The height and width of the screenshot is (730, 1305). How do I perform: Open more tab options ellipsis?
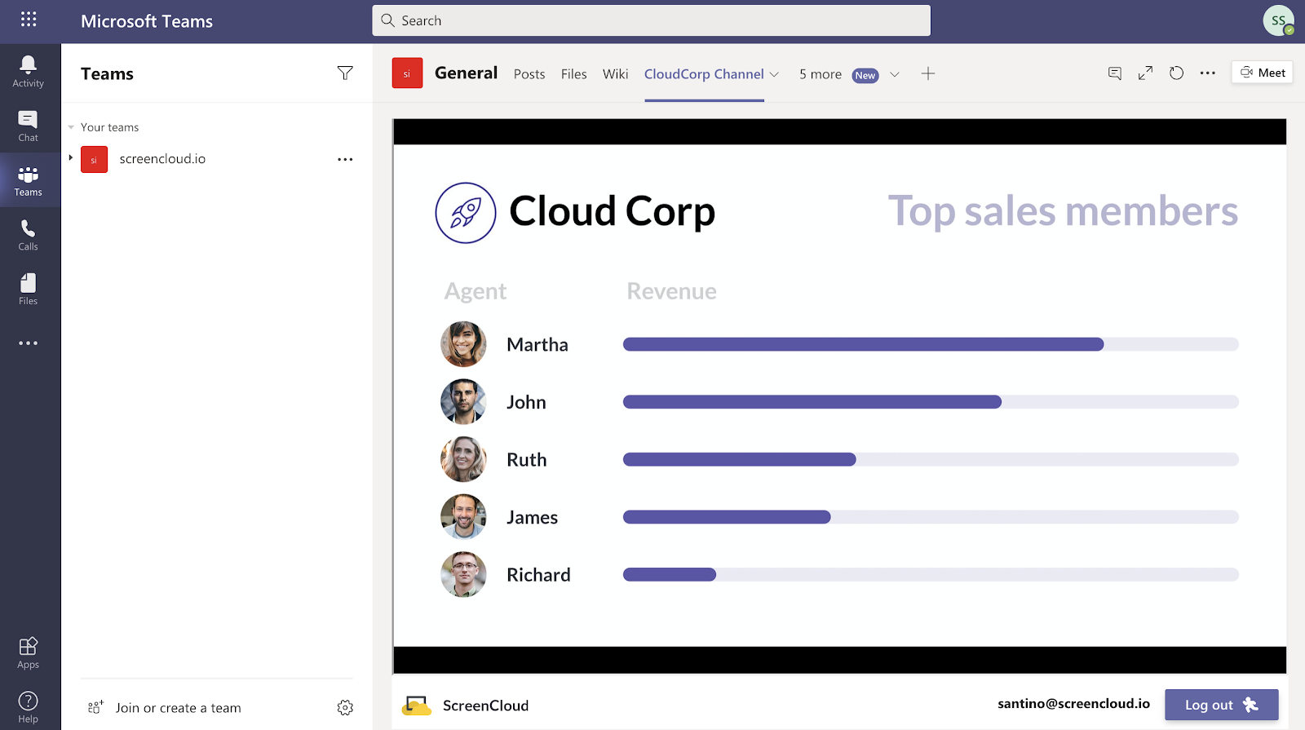point(1208,73)
